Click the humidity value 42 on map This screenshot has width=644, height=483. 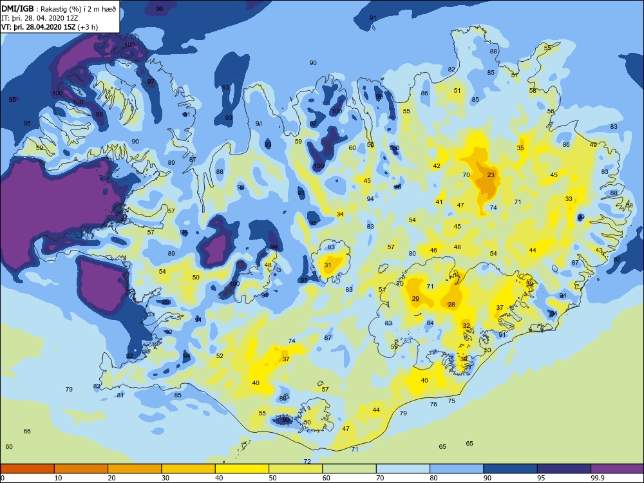(x=437, y=166)
